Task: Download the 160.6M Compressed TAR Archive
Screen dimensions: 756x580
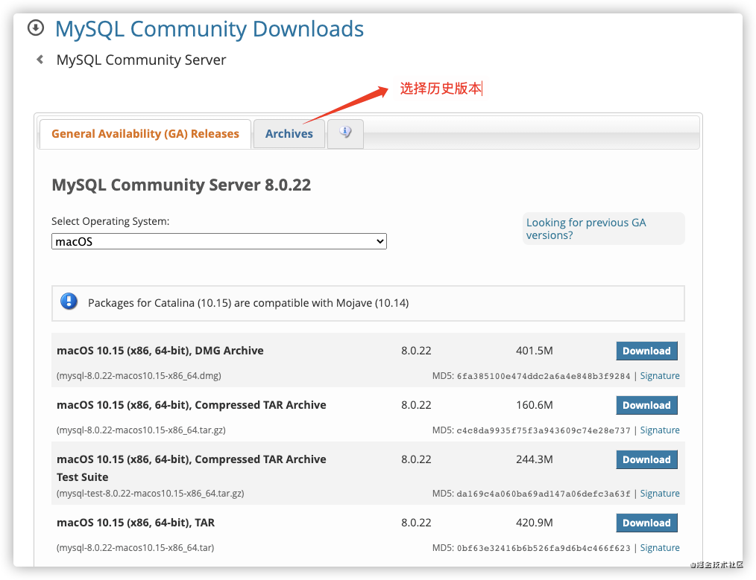Action: coord(646,405)
